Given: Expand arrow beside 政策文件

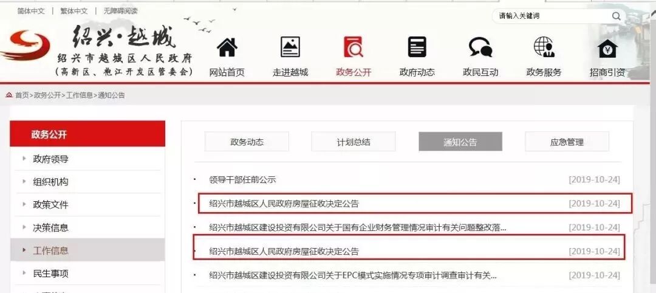Looking at the screenshot, I should pos(24,204).
